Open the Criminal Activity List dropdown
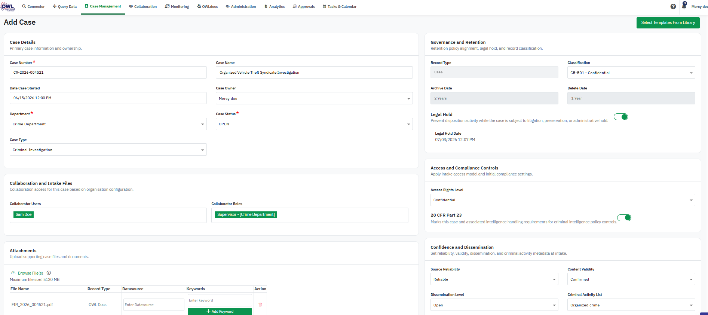The width and height of the screenshot is (708, 315). (631, 305)
